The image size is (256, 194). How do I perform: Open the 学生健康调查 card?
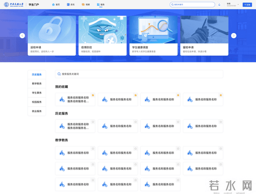coord(154,36)
